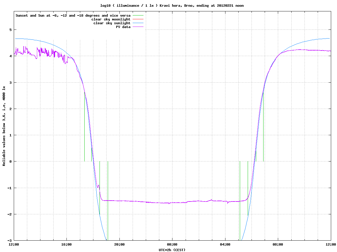Click the y-axis tick label -2
Image resolution: width=337 pixels, height=252 pixels.
point(9,214)
